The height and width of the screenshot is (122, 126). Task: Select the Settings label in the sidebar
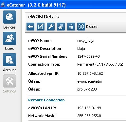pyautogui.click(x=9, y=91)
